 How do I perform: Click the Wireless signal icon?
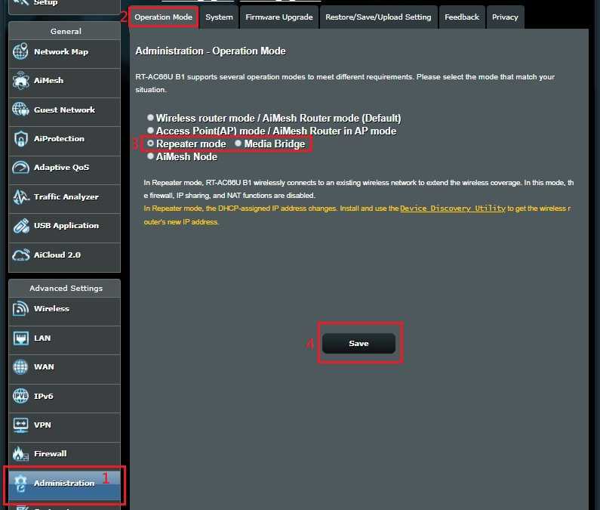[x=20, y=308]
